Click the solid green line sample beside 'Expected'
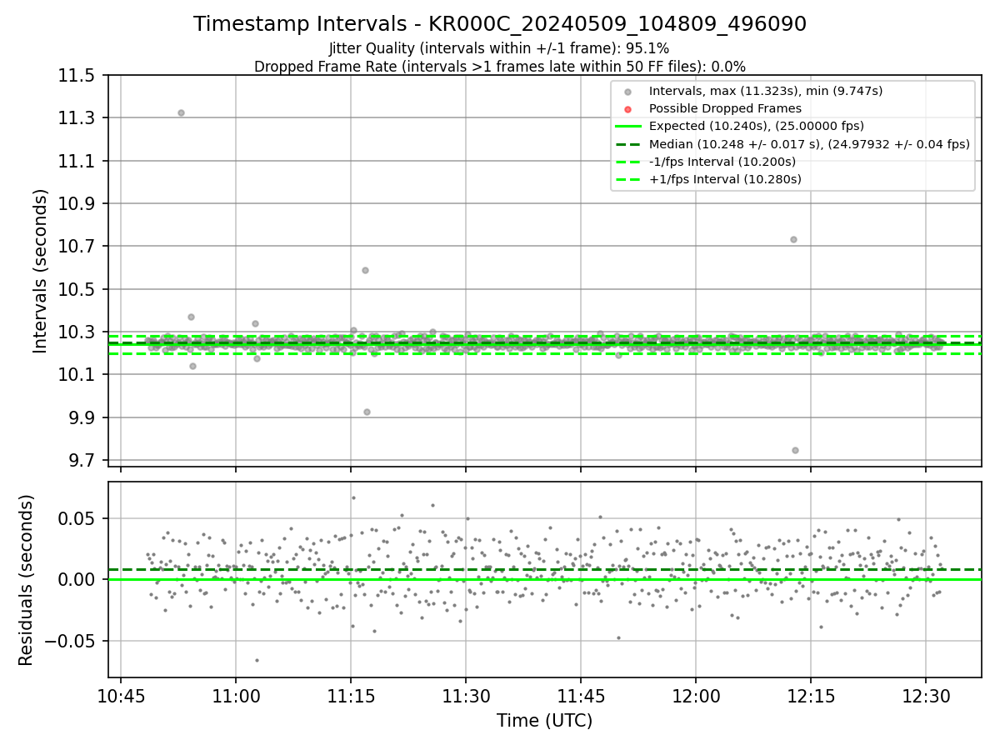The image size is (1000, 750). coord(628,127)
